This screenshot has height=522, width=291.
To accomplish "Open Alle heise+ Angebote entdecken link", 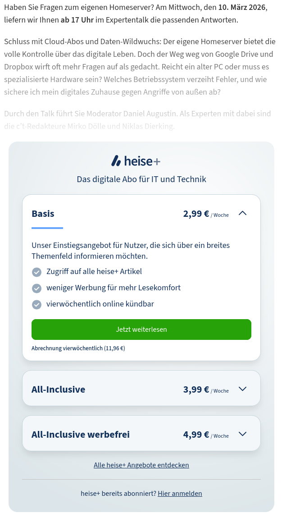I will click(x=141, y=465).
